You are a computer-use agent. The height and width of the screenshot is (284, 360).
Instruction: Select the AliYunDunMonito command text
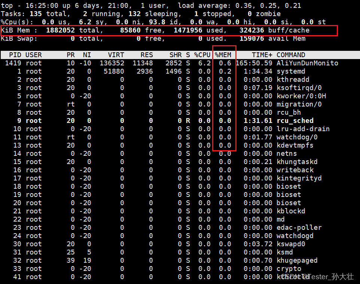pyautogui.click(x=307, y=63)
